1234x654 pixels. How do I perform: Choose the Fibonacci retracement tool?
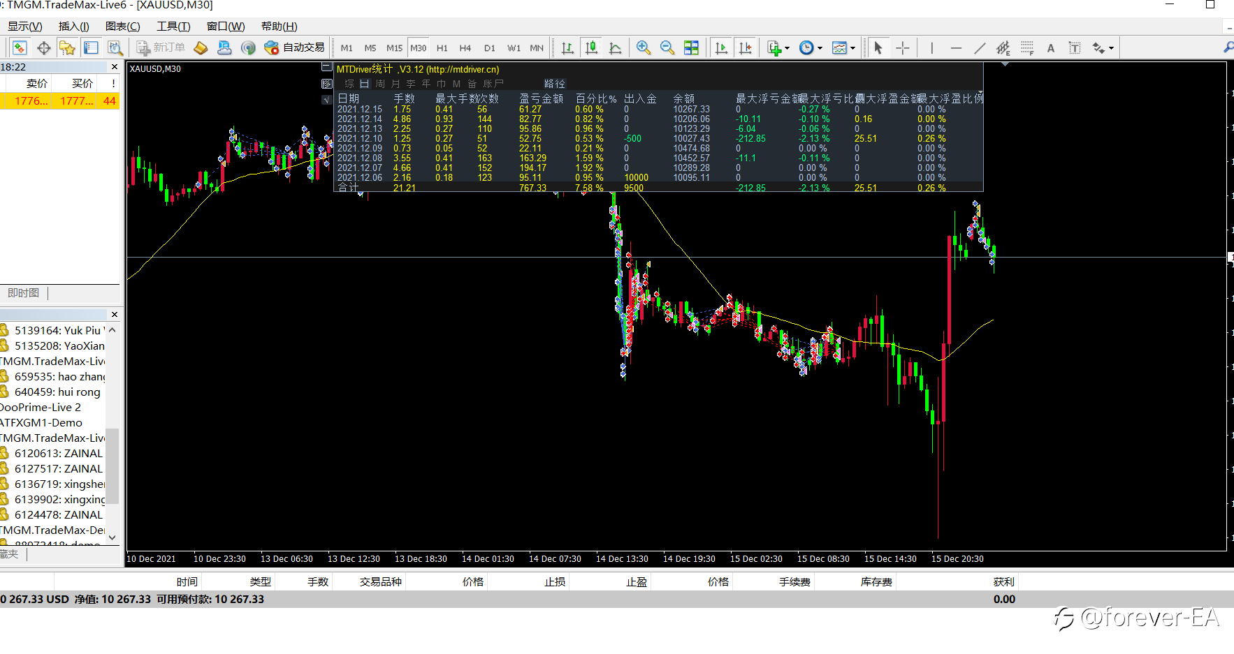click(x=1027, y=47)
